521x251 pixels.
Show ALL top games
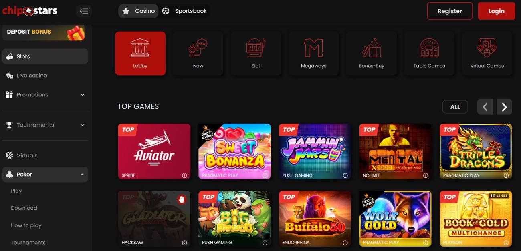point(455,107)
